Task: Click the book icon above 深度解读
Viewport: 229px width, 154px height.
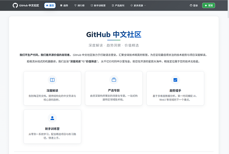Action: click(52, 80)
